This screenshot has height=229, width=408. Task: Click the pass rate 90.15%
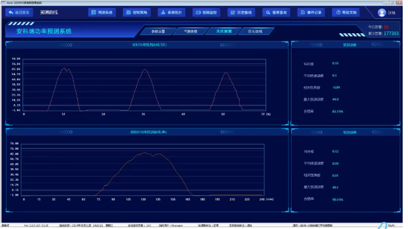(x=338, y=200)
